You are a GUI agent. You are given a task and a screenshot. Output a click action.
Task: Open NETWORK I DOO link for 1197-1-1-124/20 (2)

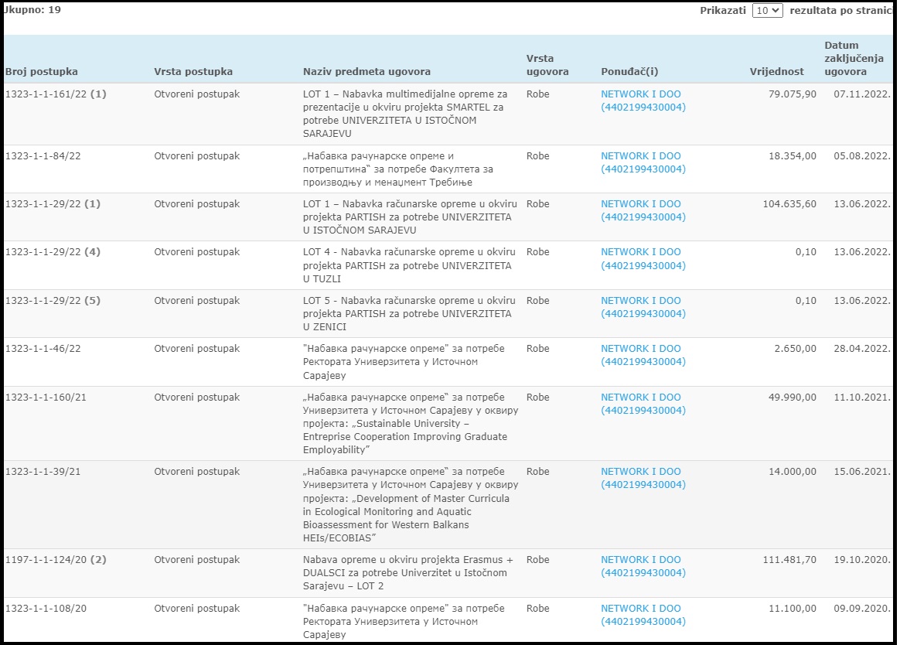(643, 566)
